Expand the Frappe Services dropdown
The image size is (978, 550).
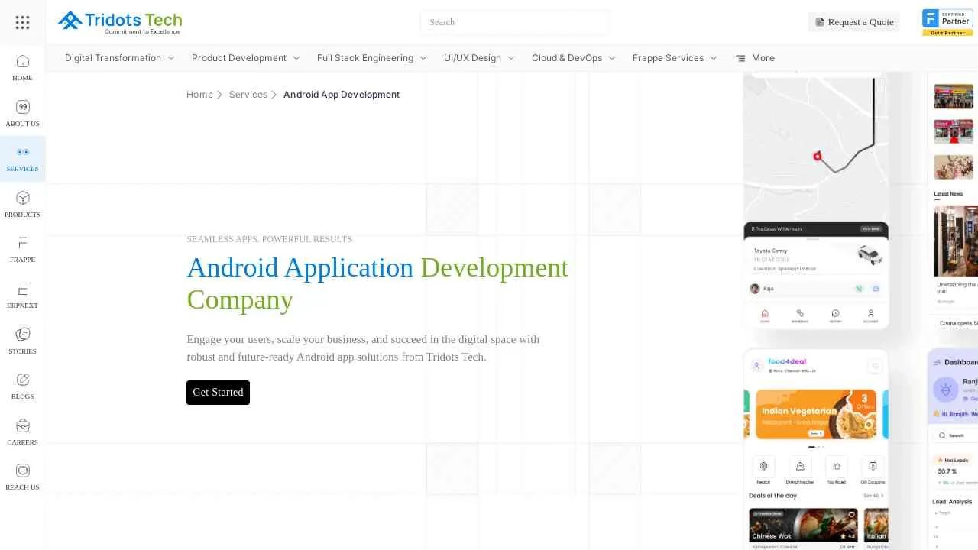[675, 58]
